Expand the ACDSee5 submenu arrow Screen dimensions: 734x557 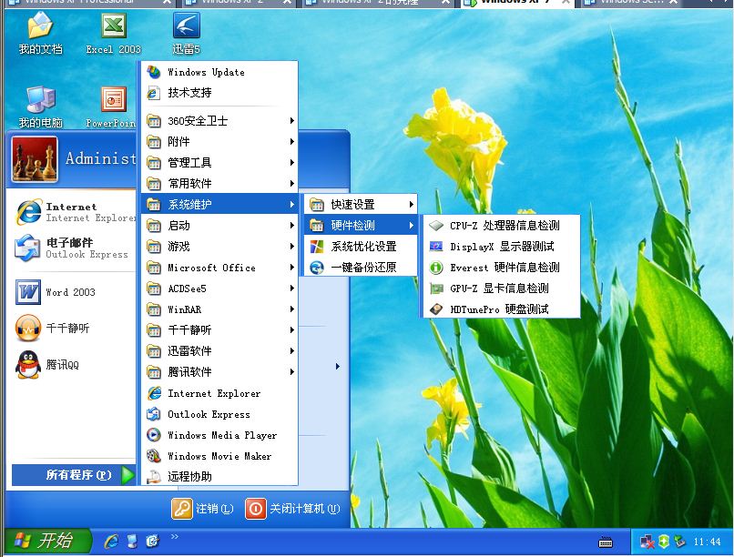click(x=291, y=289)
